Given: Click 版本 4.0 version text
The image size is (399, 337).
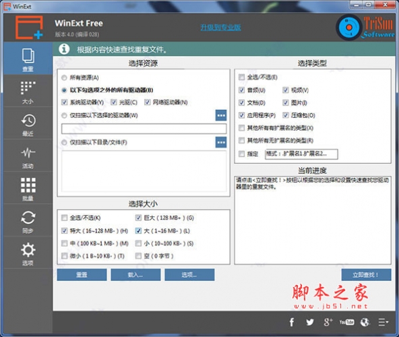Looking at the screenshot, I should 77,34.
